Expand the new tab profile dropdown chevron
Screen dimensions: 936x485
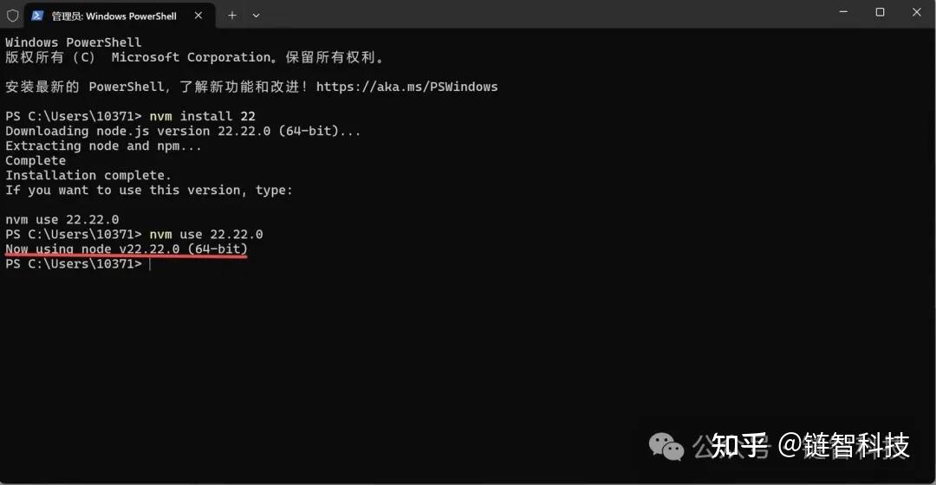pyautogui.click(x=256, y=16)
